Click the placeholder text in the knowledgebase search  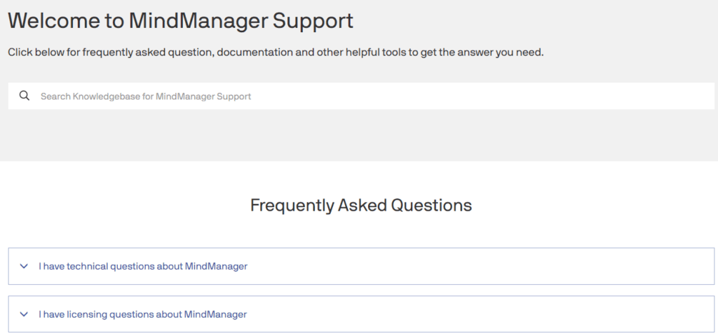click(146, 97)
